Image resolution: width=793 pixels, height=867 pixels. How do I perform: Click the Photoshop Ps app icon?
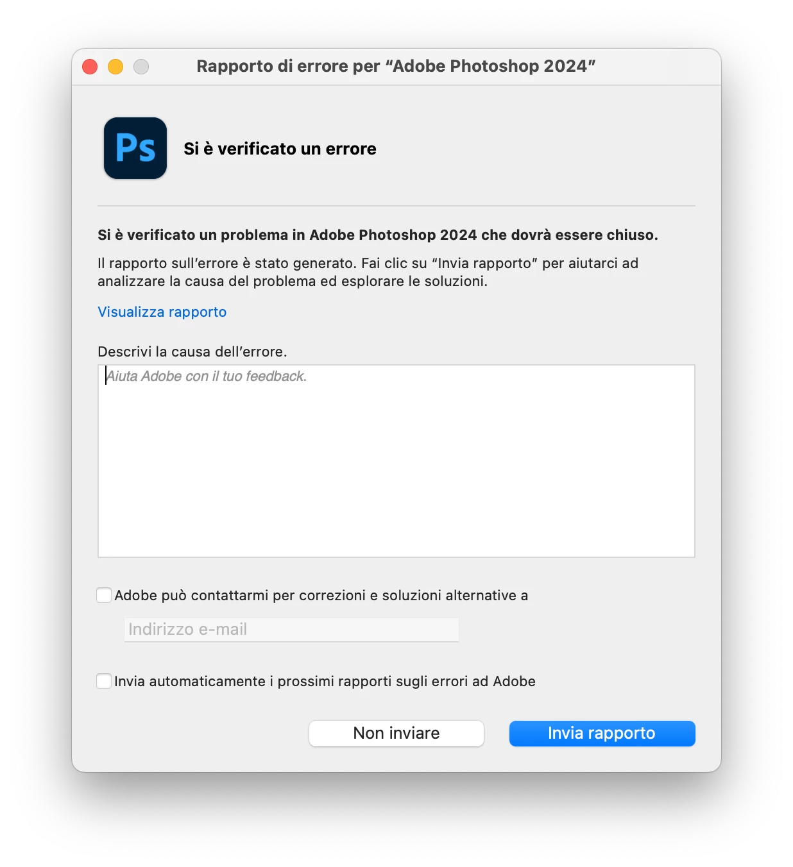click(x=135, y=148)
